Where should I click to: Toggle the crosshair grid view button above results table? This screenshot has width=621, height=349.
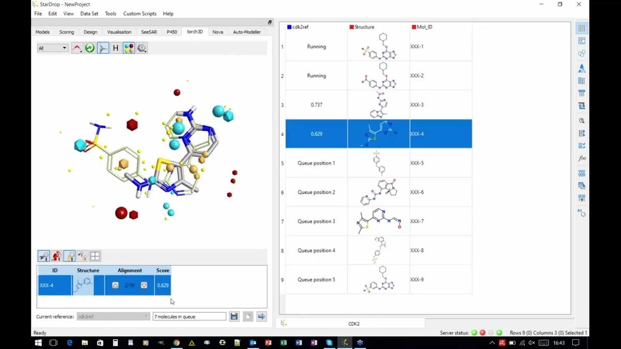pos(95,255)
